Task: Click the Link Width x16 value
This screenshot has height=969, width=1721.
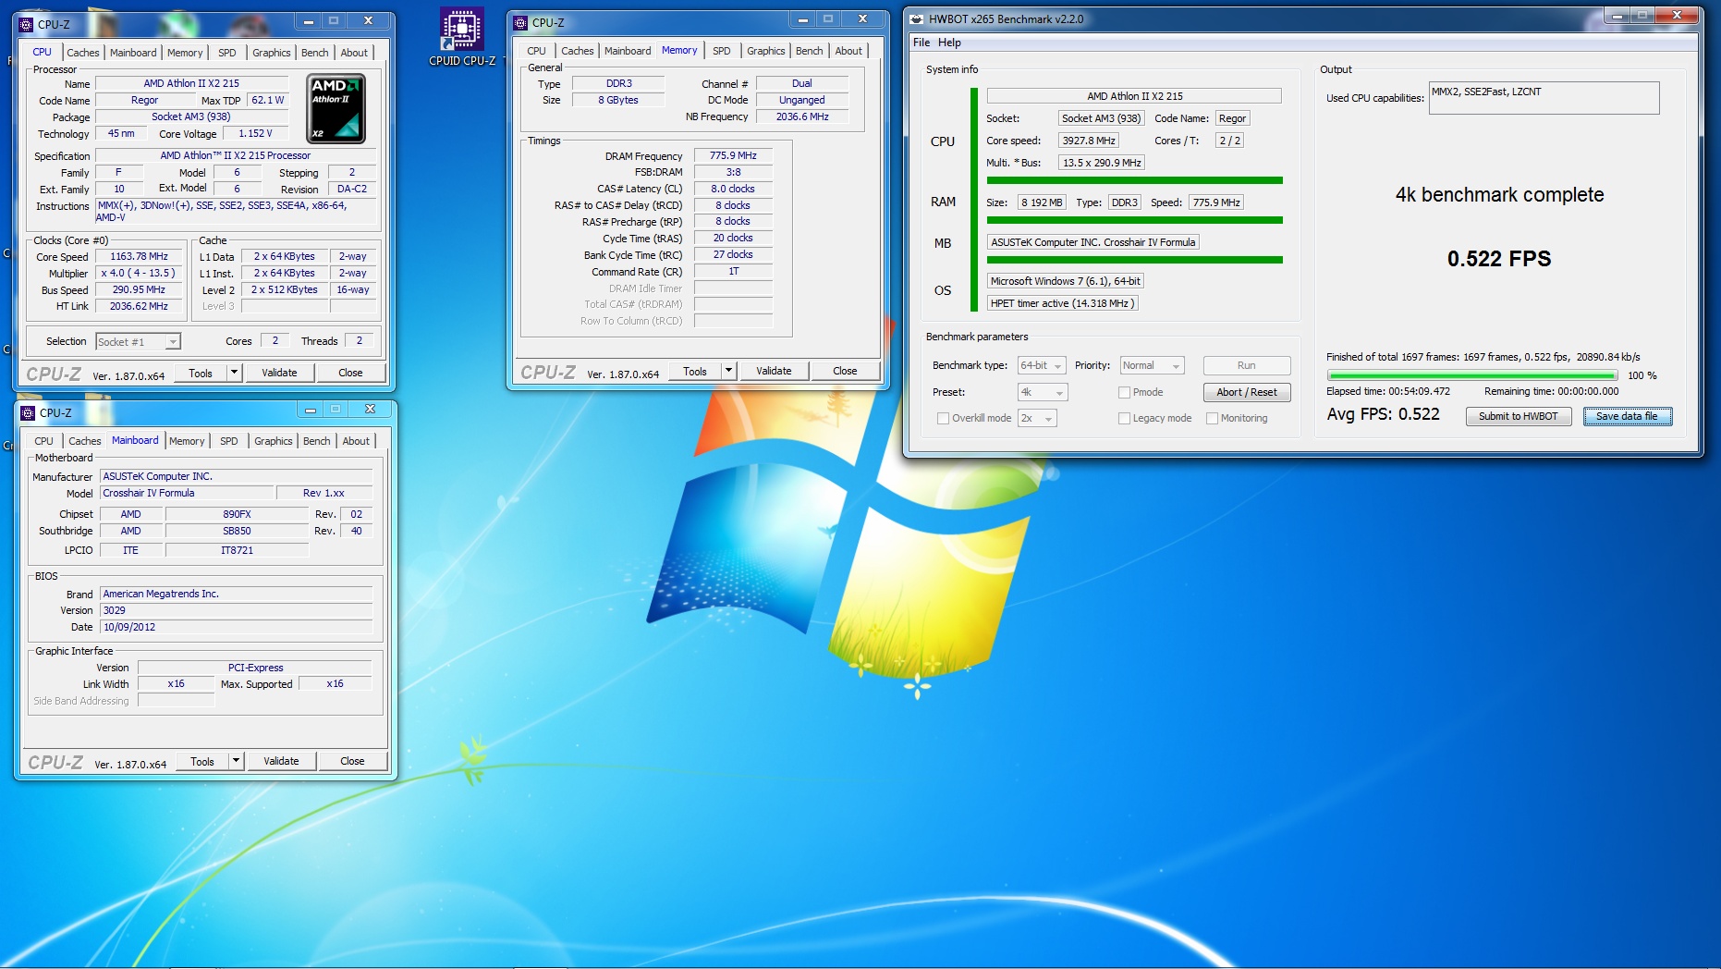Action: 176,683
